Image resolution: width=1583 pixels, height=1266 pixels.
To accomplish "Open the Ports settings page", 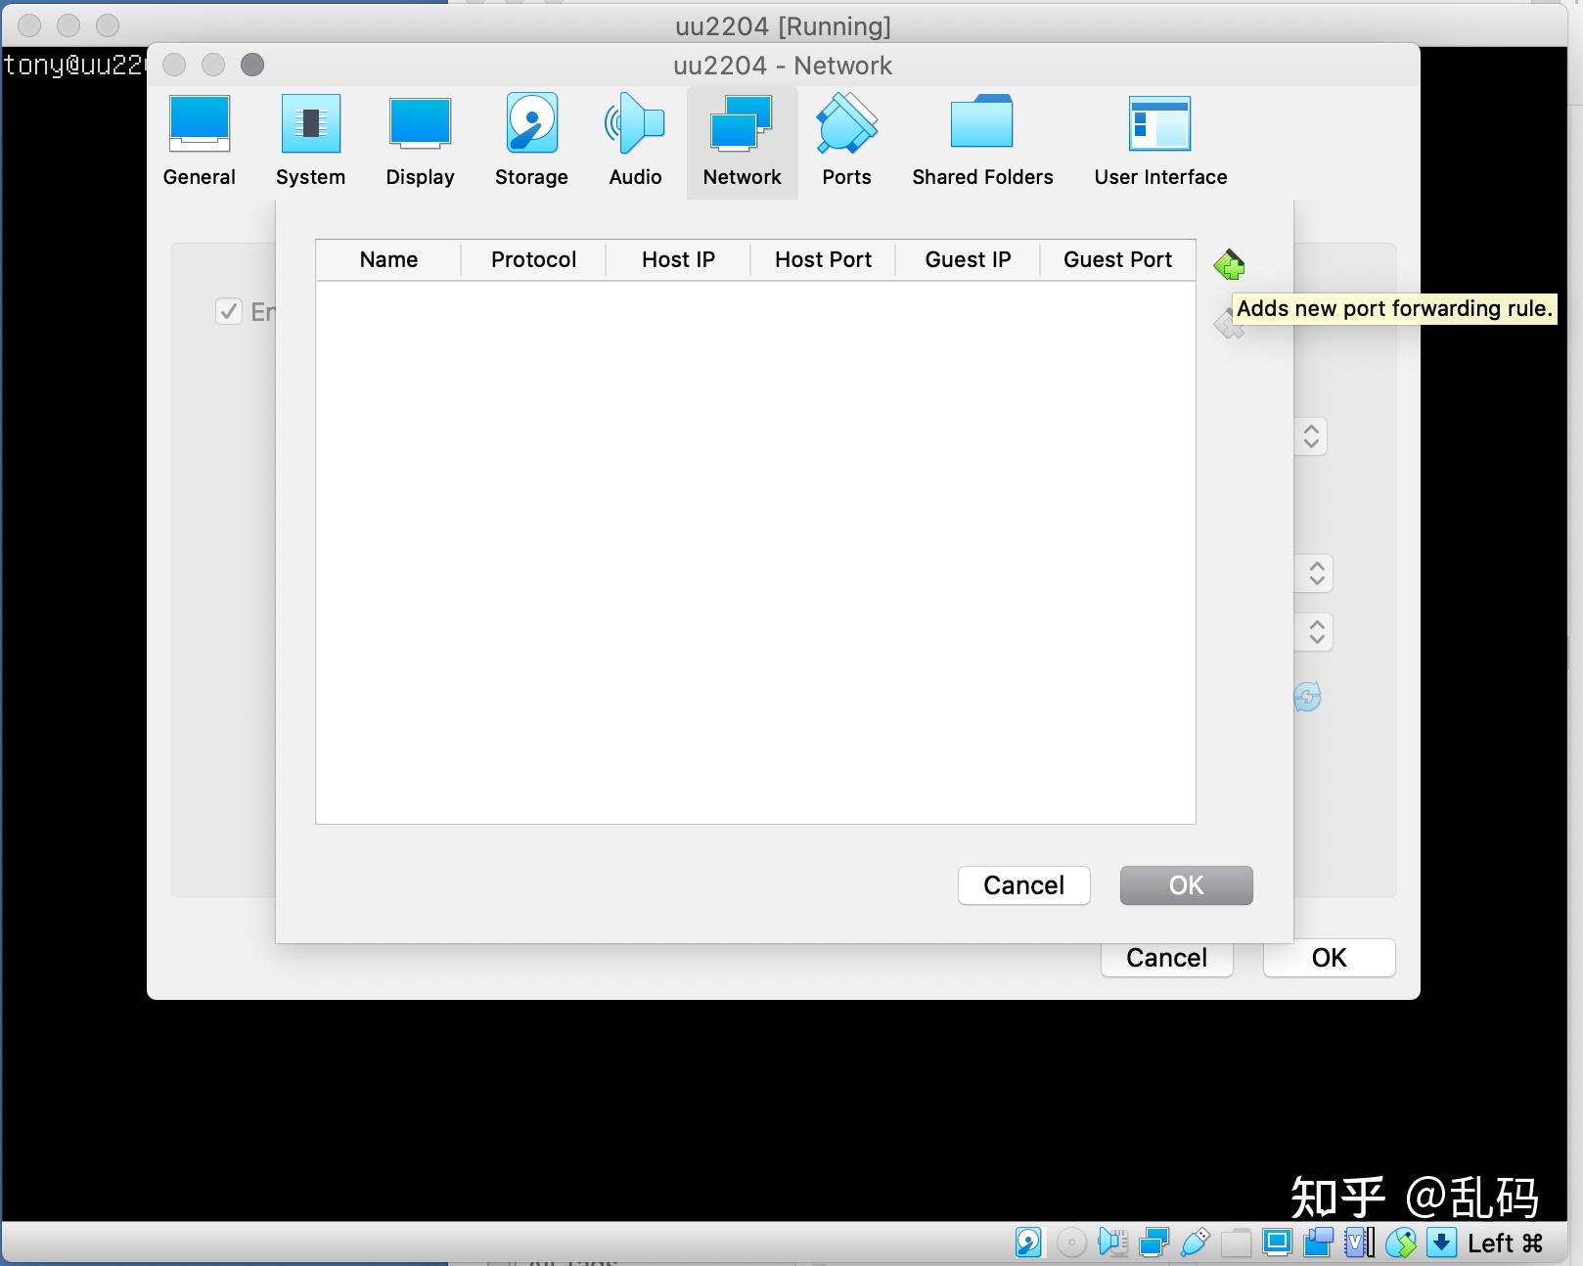I will pyautogui.click(x=845, y=137).
